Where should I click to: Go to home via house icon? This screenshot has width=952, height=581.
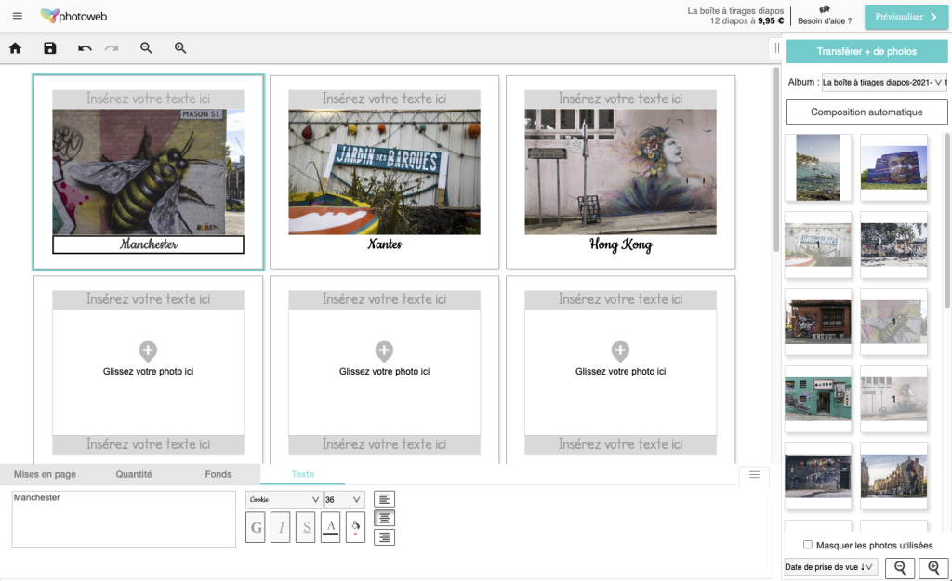pyautogui.click(x=15, y=48)
